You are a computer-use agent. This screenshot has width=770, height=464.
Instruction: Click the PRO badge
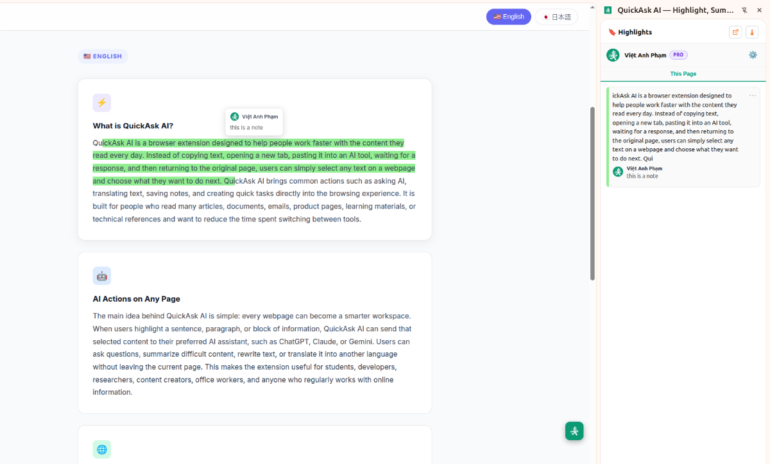pyautogui.click(x=678, y=55)
